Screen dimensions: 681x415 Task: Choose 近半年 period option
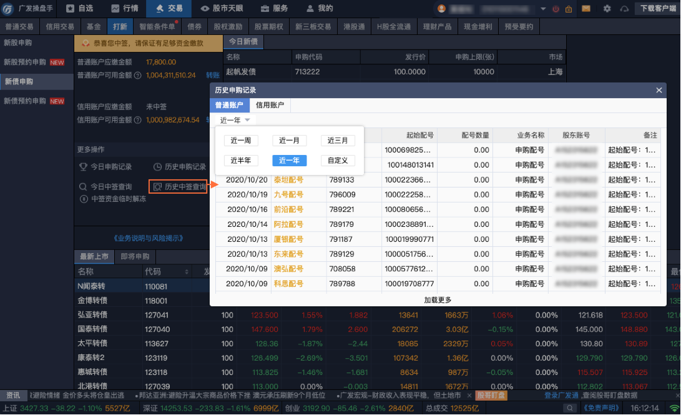pyautogui.click(x=241, y=161)
